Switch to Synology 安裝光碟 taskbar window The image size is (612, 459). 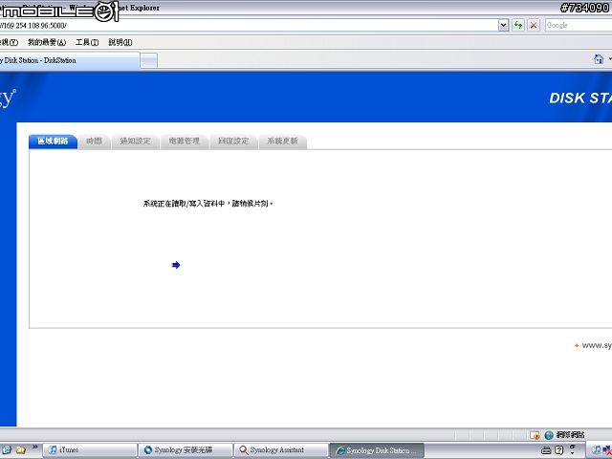click(x=186, y=450)
